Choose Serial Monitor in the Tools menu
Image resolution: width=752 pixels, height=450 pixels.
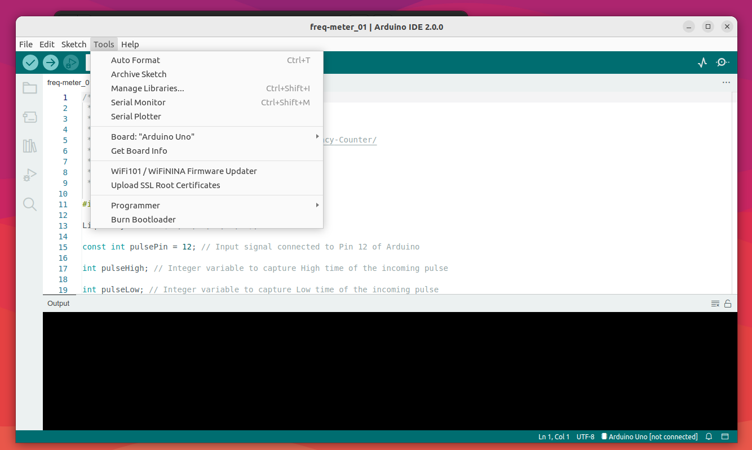click(x=207, y=103)
